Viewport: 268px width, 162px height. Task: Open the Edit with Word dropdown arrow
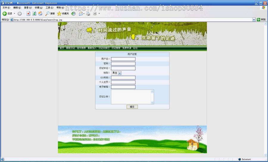coord(99,13)
